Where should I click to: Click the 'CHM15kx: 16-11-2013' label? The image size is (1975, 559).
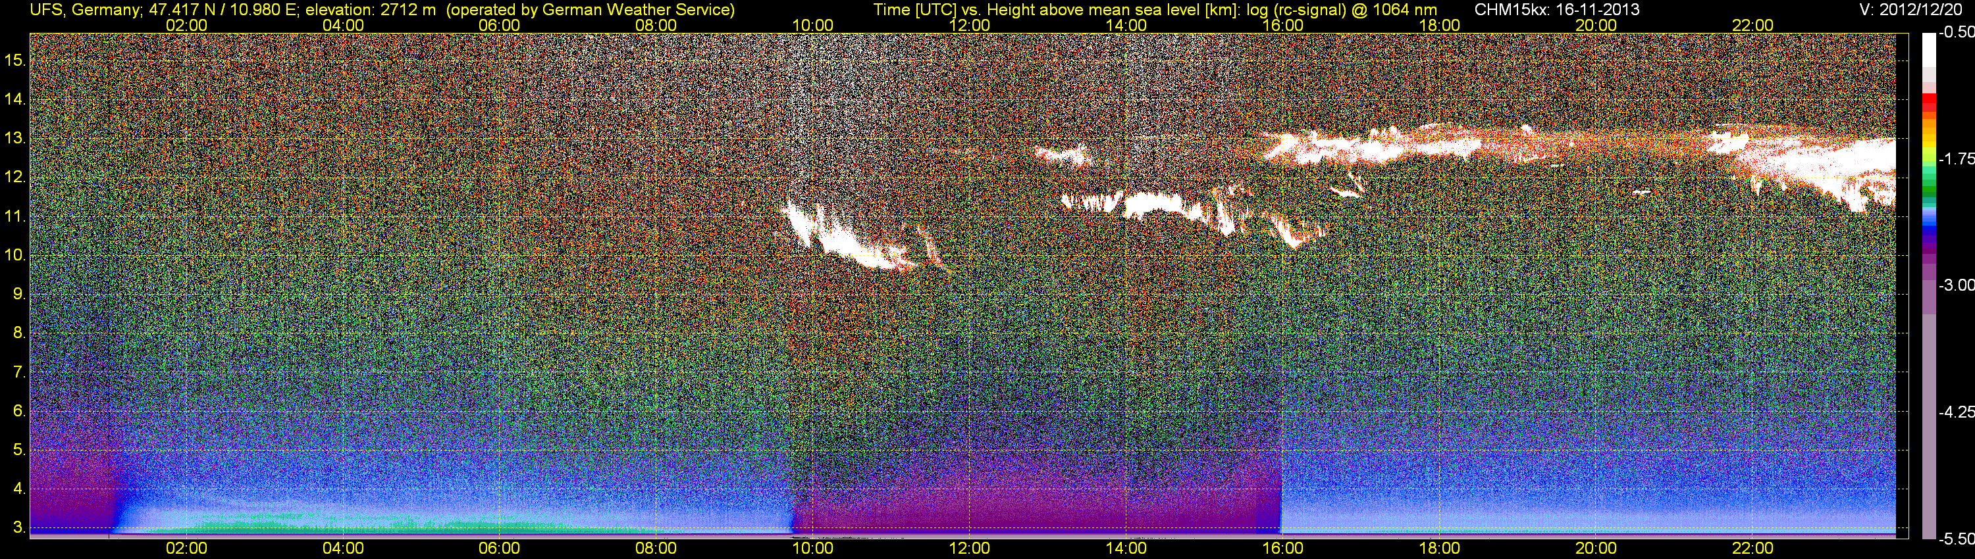click(1556, 10)
